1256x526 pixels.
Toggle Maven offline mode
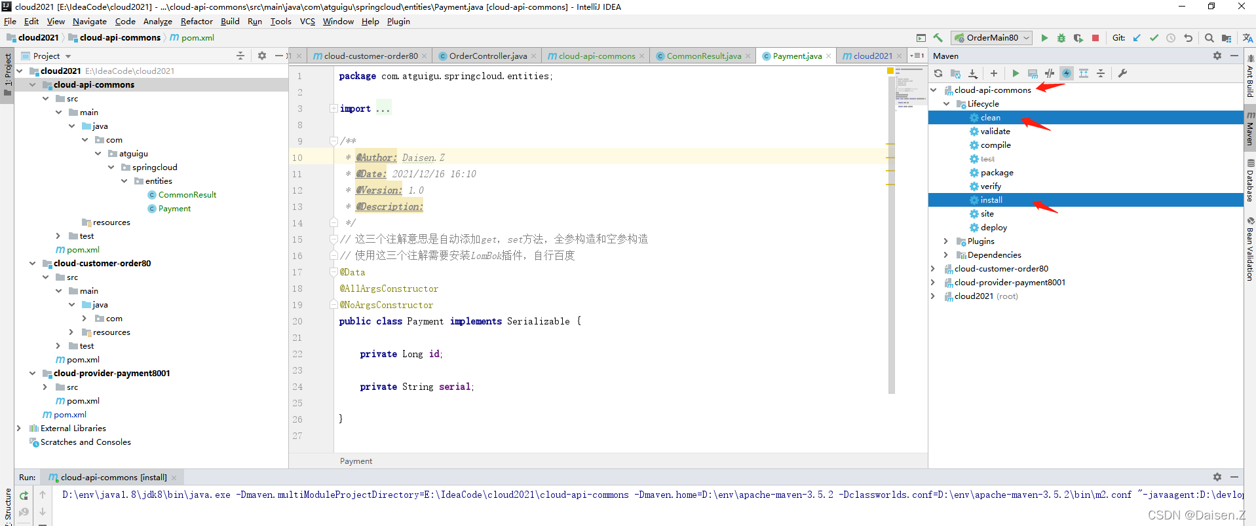click(1050, 73)
